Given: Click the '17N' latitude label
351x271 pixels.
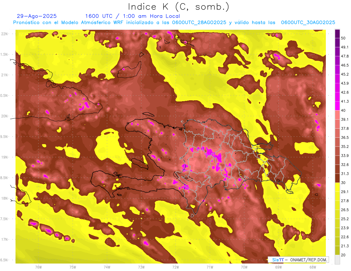Looking at the screenshot, I should [4, 239].
